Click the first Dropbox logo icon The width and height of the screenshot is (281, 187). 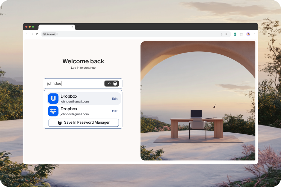53,99
